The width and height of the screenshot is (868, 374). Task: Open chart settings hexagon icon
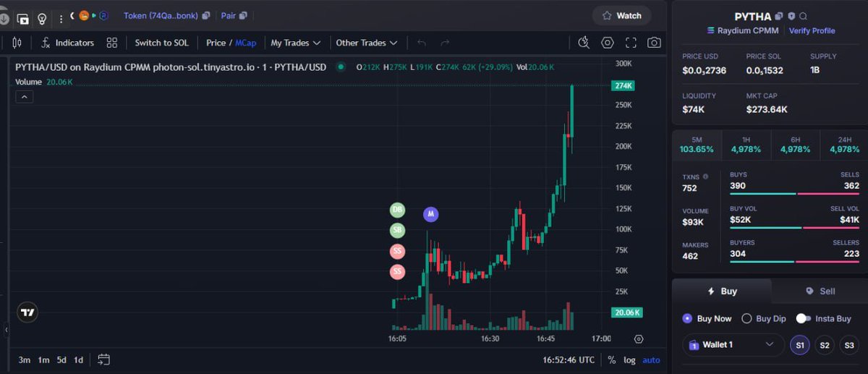[608, 43]
